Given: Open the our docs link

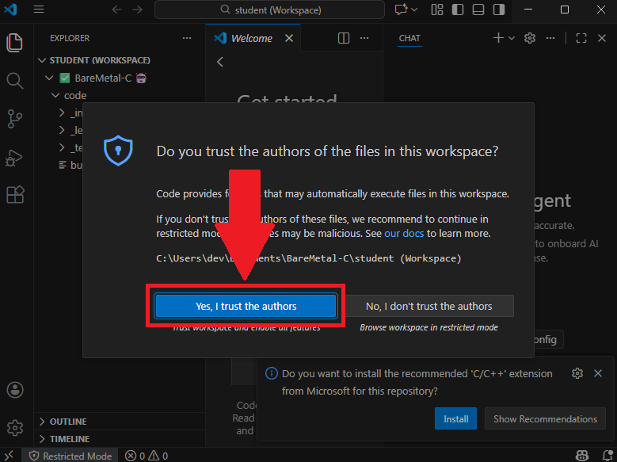Looking at the screenshot, I should point(404,233).
